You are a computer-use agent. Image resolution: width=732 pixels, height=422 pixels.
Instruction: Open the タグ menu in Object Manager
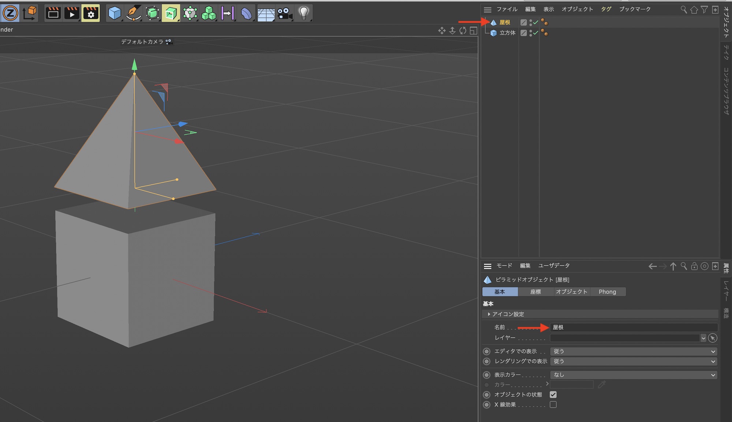(x=606, y=9)
